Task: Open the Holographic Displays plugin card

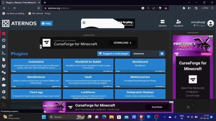Action: coord(140,94)
